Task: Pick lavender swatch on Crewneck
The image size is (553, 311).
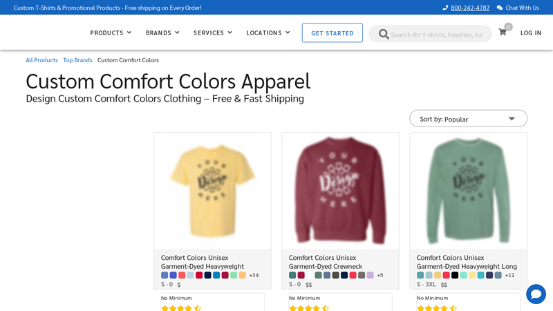Action: pos(370,275)
